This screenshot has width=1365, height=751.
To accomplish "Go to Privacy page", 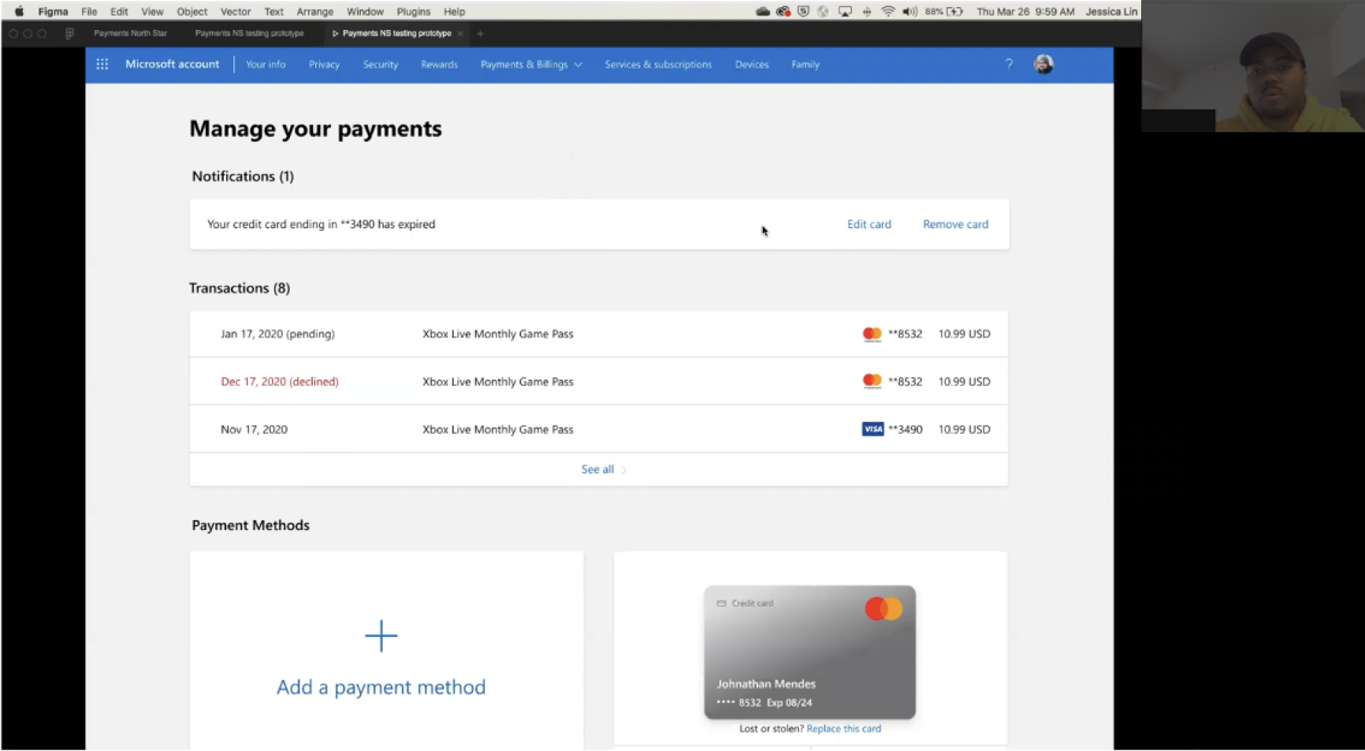I will point(324,65).
